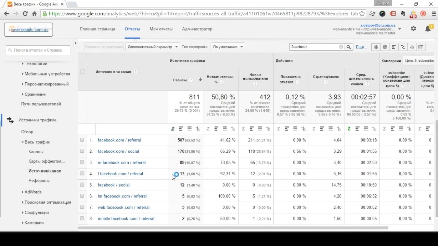Open the Цель 5: subscribe conversions dropdown
438x246 pixels.
[x=418, y=60]
